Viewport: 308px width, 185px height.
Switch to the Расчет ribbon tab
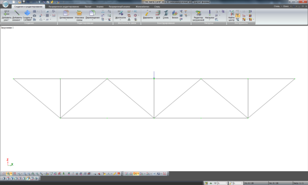(88, 7)
